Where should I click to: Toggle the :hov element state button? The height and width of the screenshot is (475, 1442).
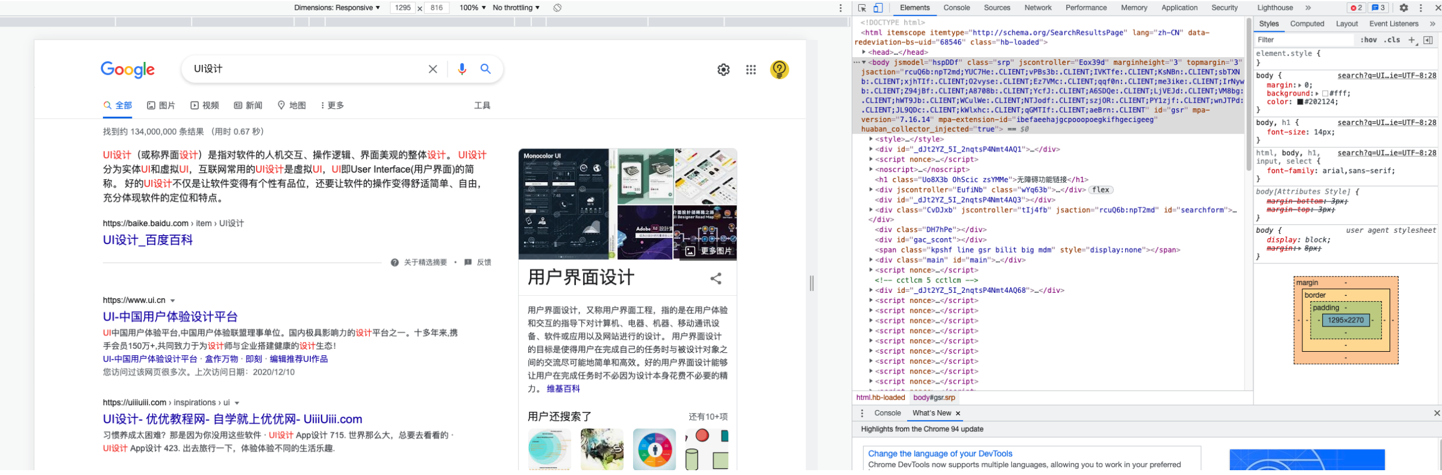[1369, 40]
